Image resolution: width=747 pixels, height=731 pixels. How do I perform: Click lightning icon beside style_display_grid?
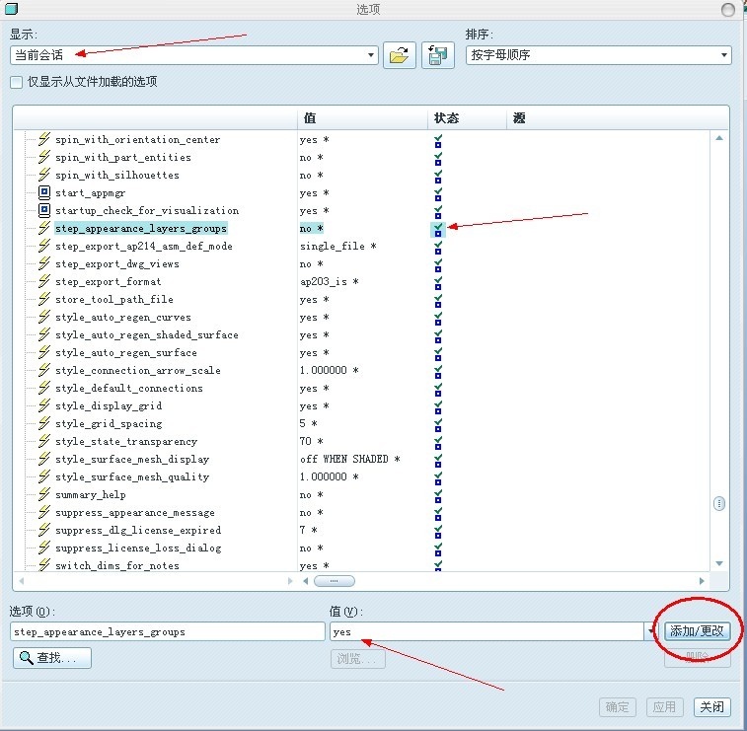pos(44,405)
